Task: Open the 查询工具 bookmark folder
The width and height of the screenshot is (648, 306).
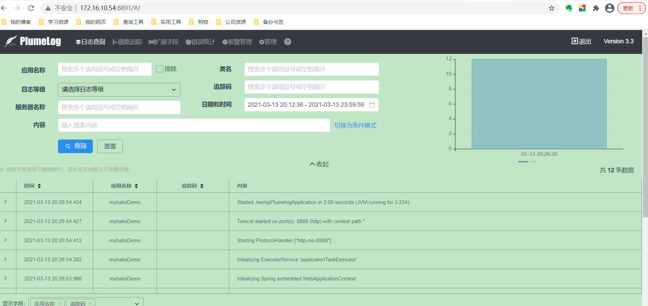Action: pos(129,22)
